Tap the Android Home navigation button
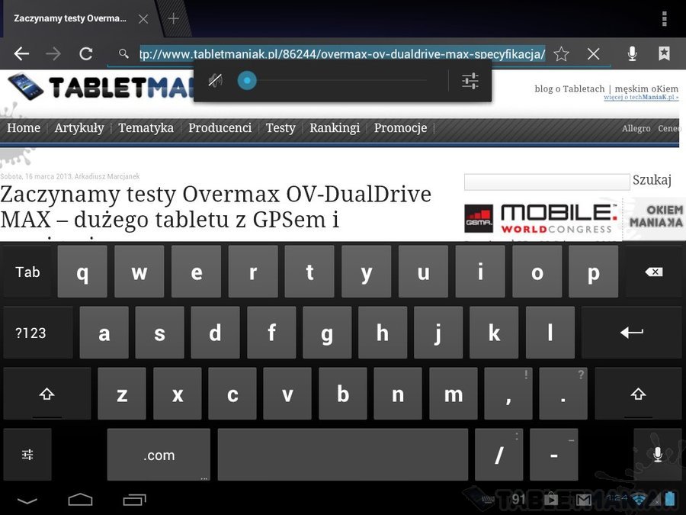 (x=81, y=499)
